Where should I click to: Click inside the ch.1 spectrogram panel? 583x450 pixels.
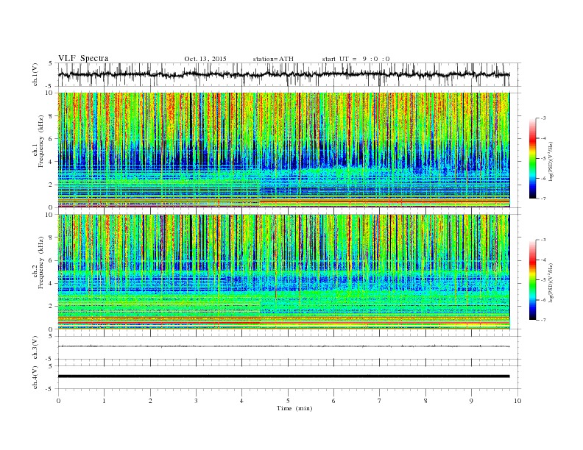tap(283, 150)
